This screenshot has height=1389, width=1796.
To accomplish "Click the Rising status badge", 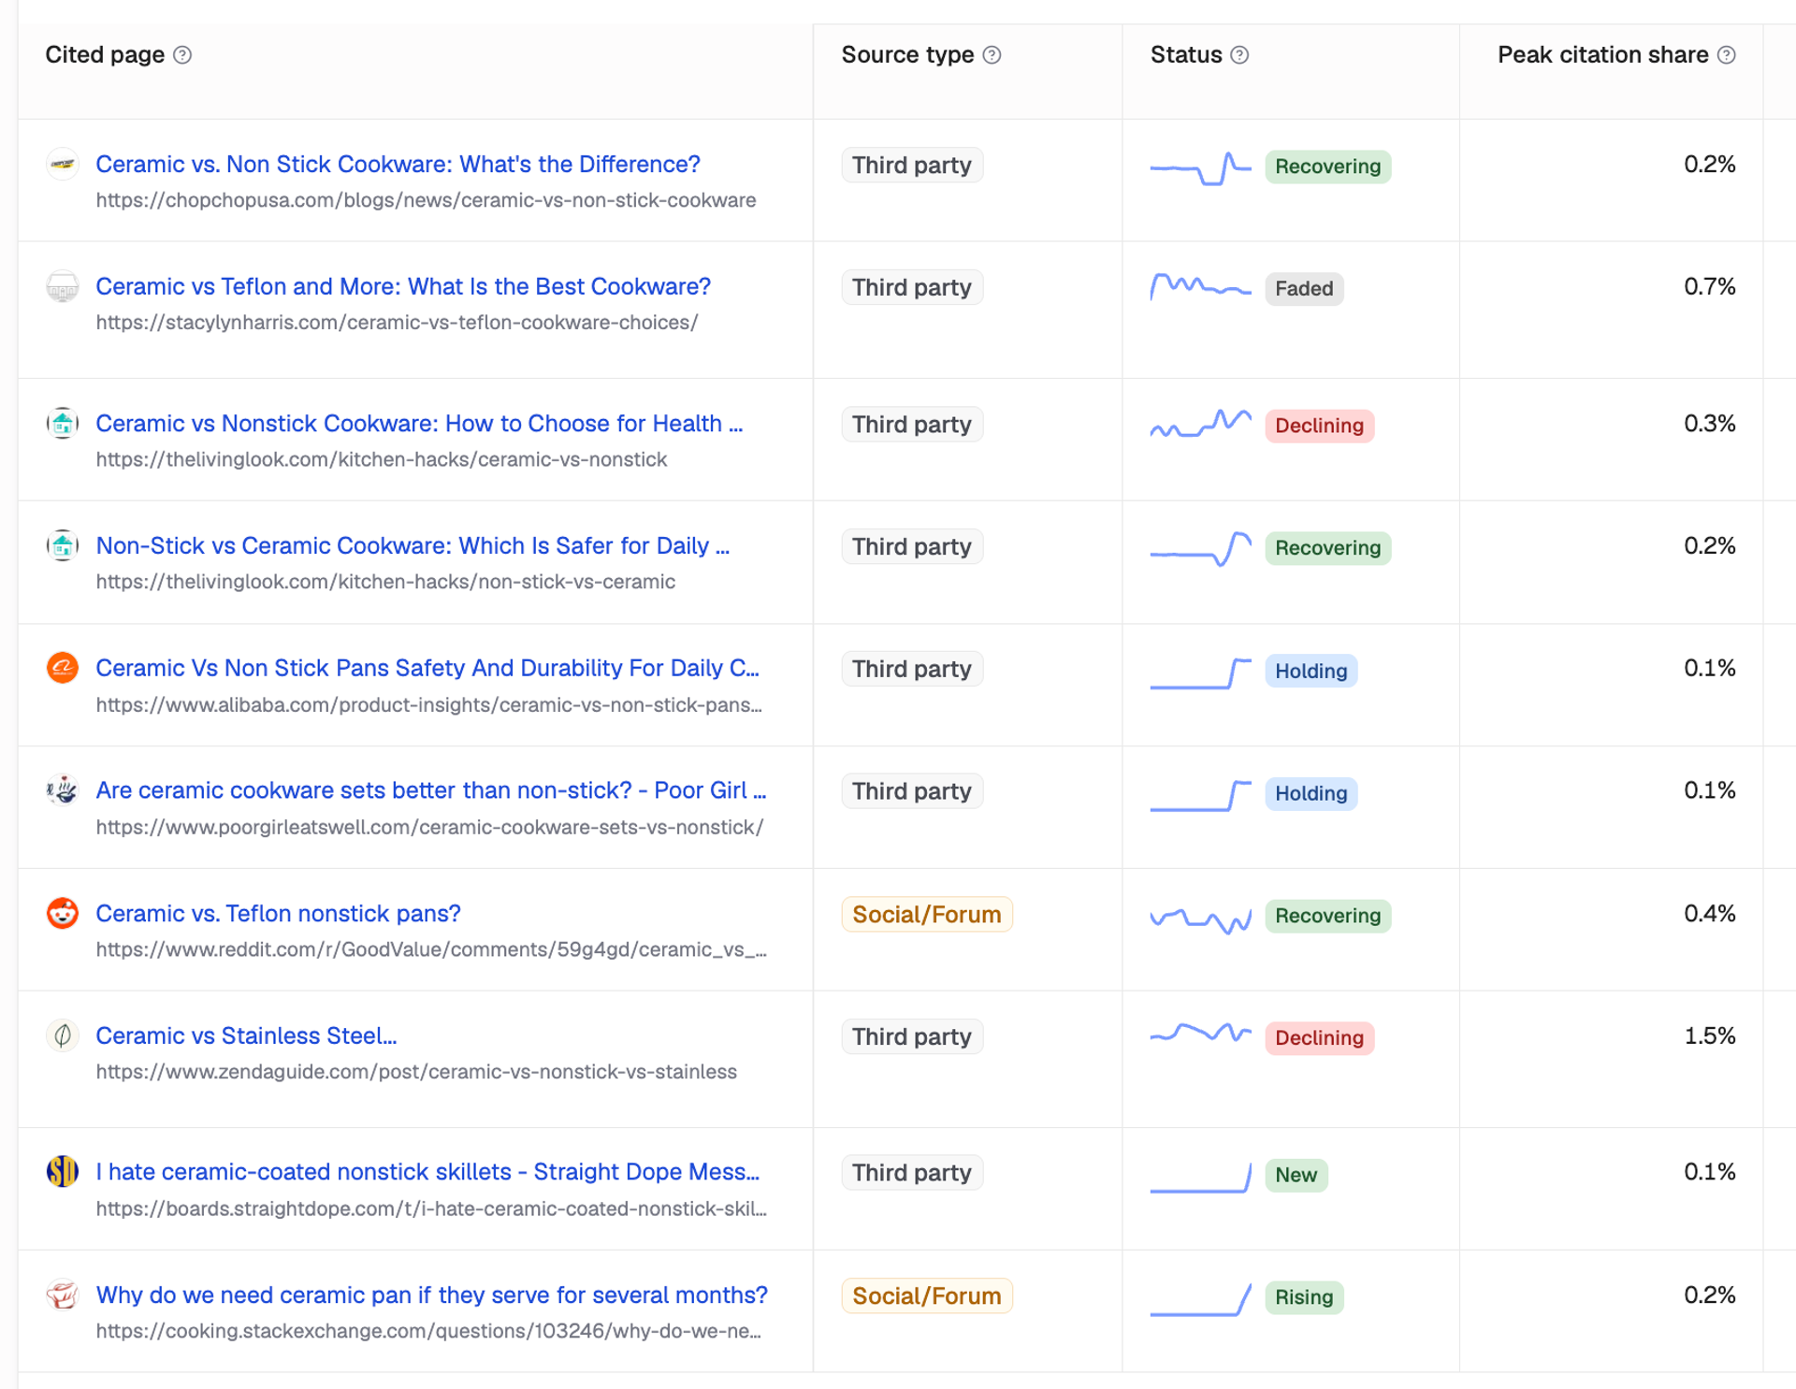I will point(1304,1297).
